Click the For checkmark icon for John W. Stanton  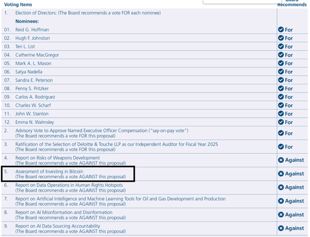281,114
